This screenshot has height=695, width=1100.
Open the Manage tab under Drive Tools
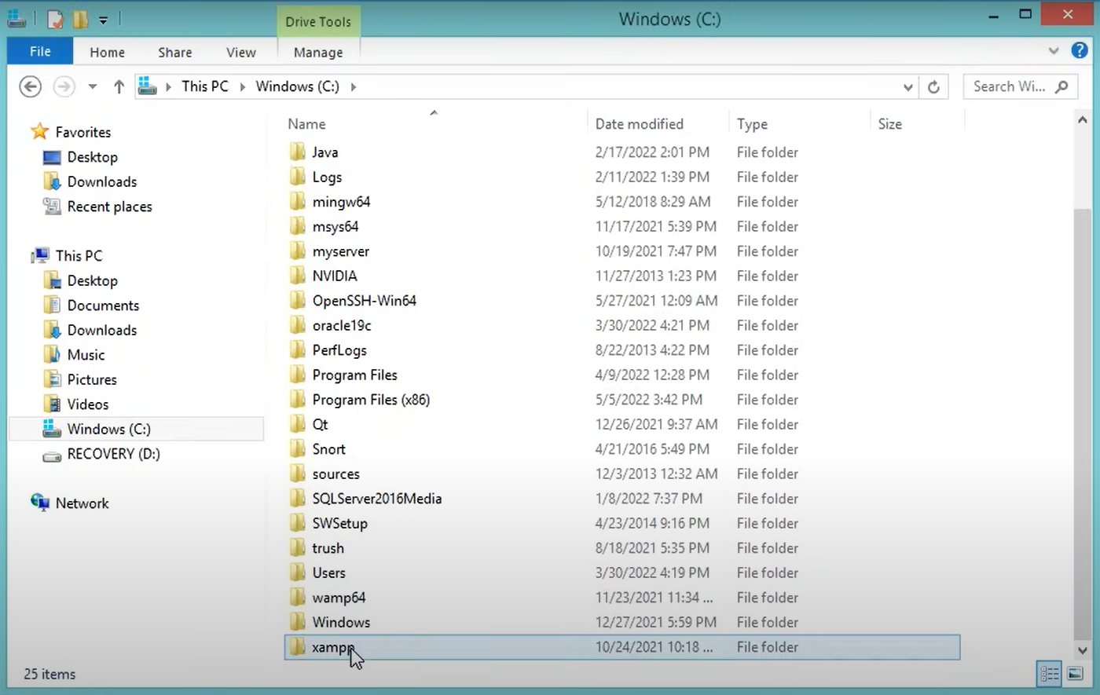tap(317, 52)
